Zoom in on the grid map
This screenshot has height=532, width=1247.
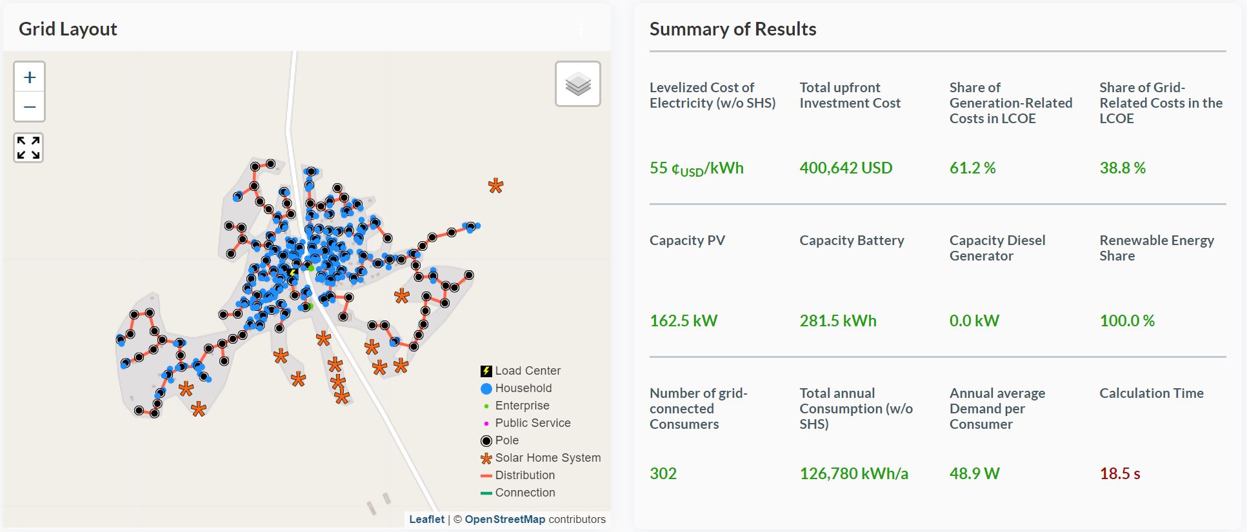[x=30, y=77]
